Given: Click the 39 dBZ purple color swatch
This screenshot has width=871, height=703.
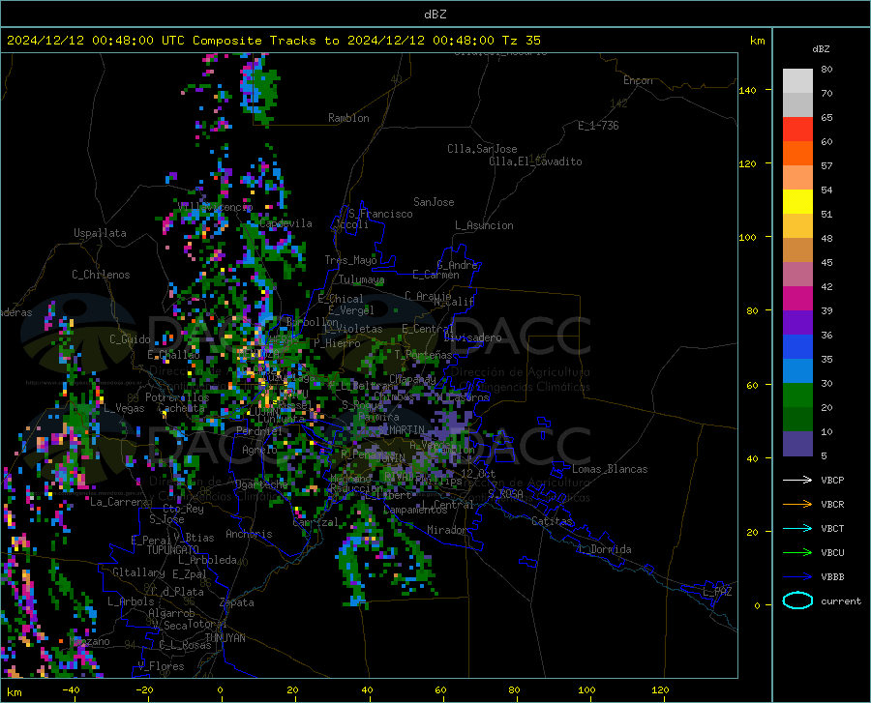Looking at the screenshot, I should (797, 322).
